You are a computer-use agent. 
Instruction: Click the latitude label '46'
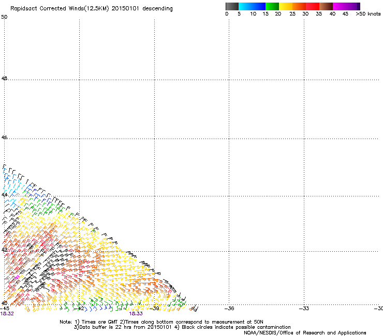tap(4, 138)
